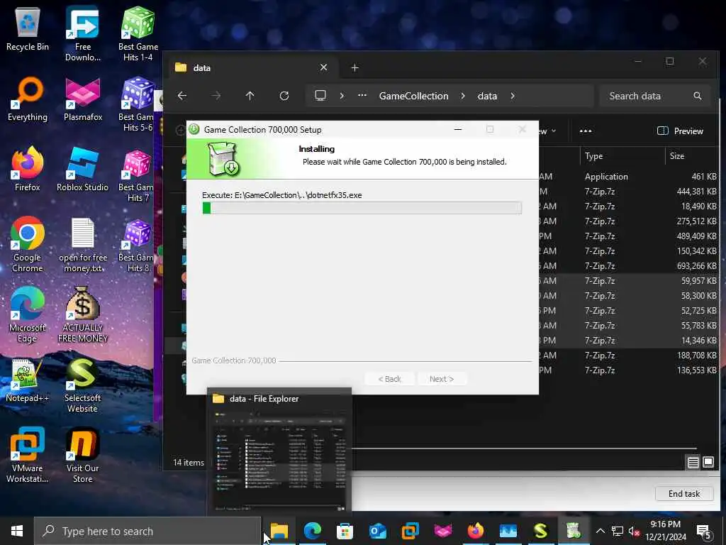Show hidden system tray icons

click(600, 531)
